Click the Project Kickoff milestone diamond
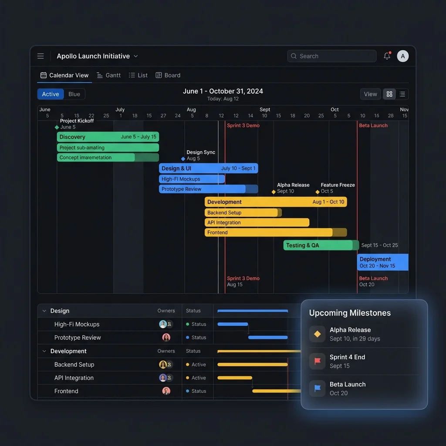Viewport: 446px width, 446px height. (57, 127)
